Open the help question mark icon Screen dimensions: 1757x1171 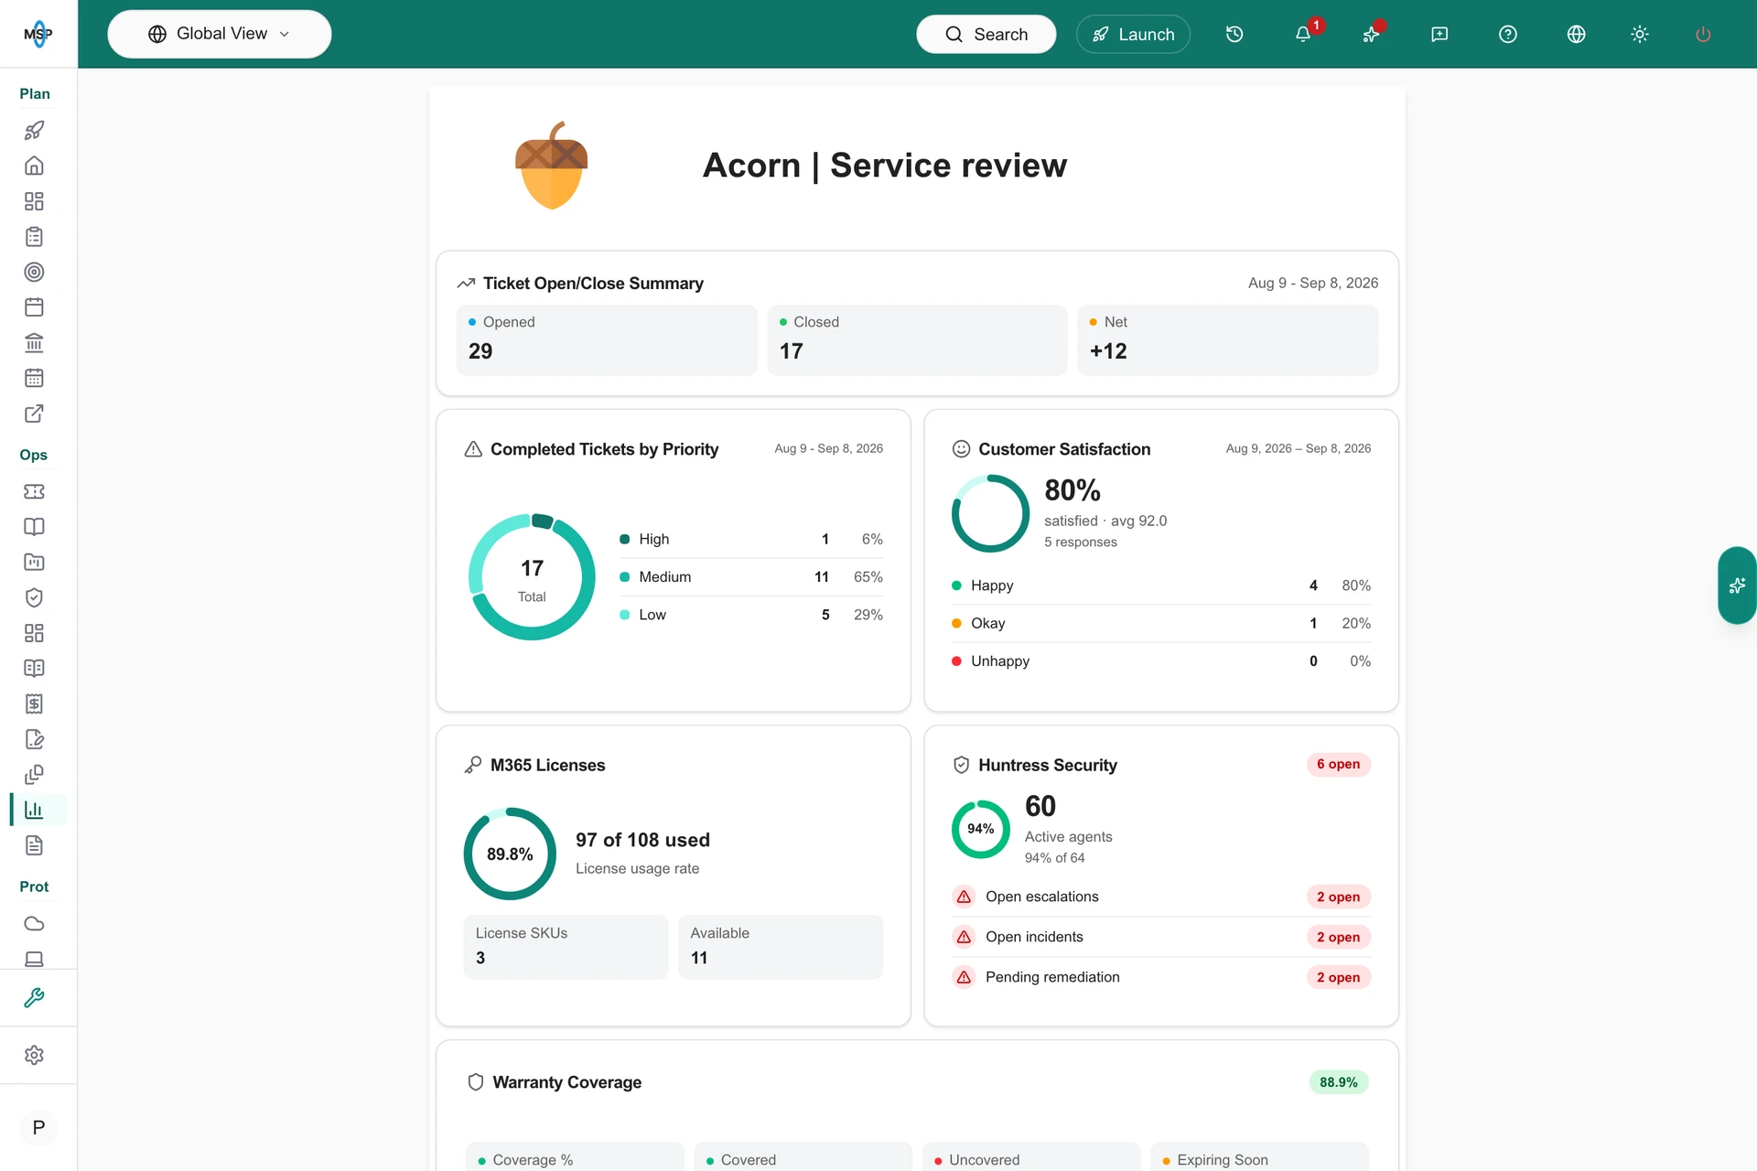coord(1508,34)
